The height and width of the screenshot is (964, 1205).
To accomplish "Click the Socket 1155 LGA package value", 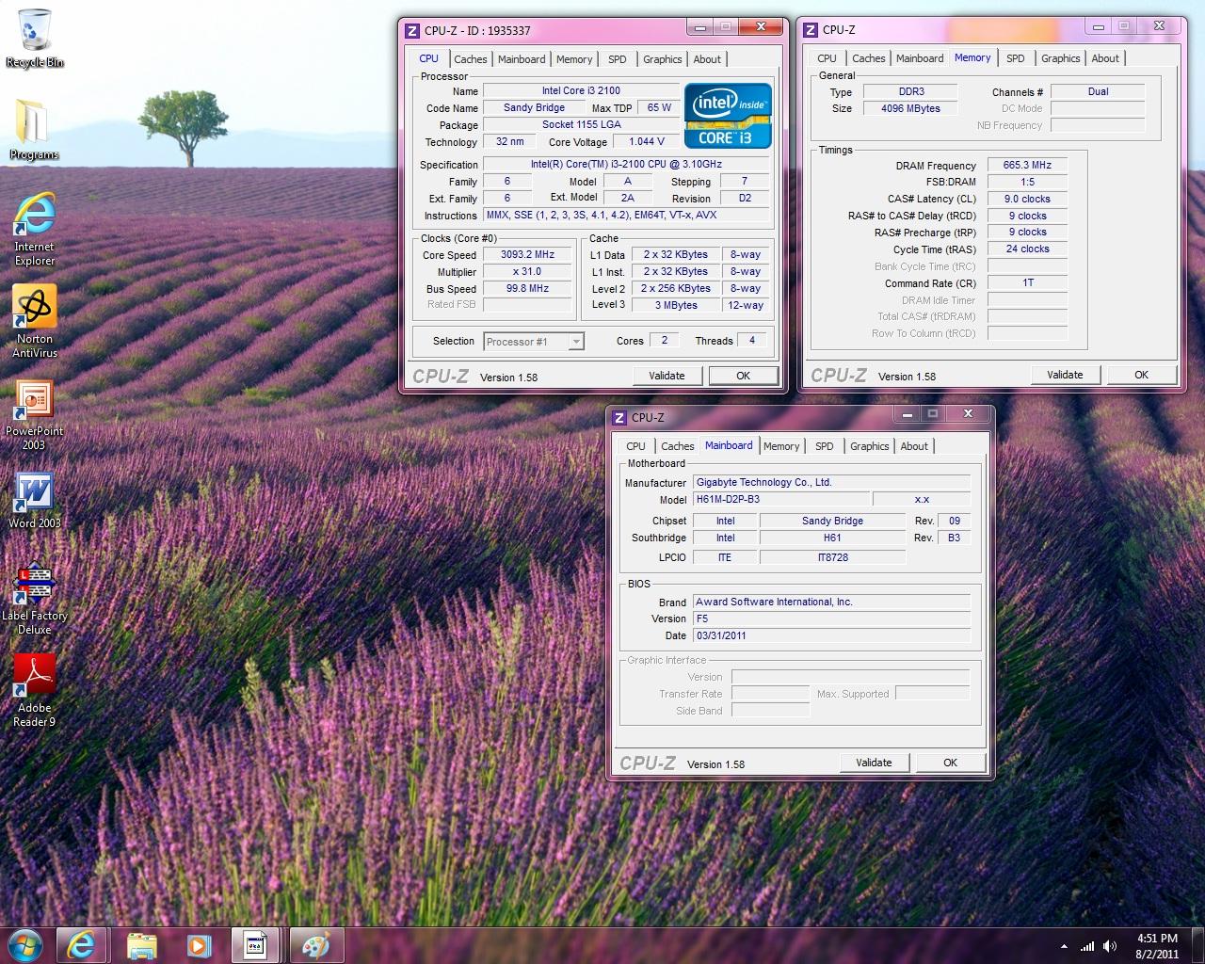I will 580,124.
